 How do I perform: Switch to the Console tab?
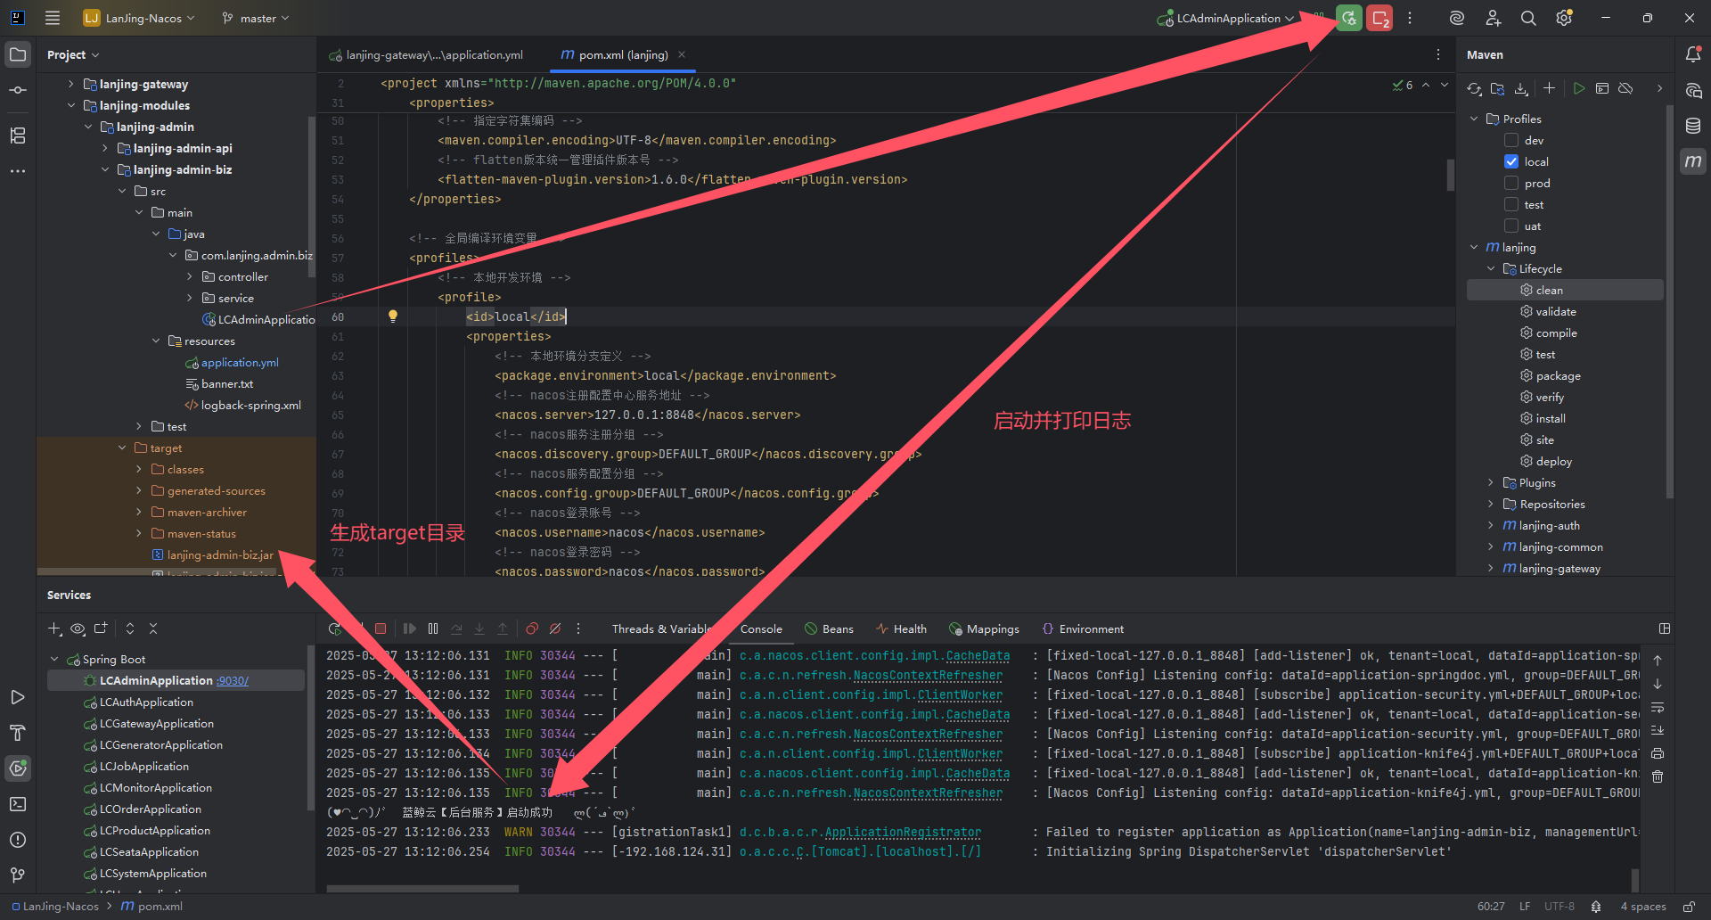(761, 628)
